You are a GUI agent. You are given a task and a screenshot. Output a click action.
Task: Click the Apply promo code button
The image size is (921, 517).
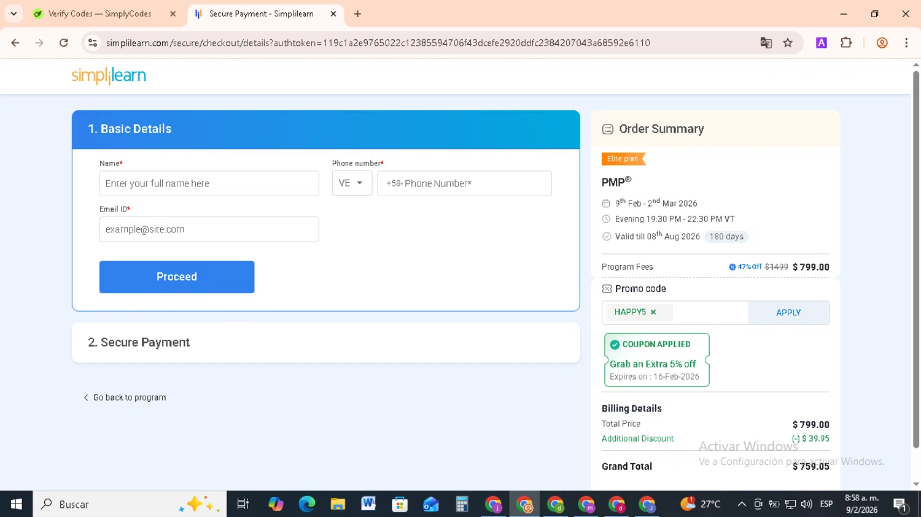tap(788, 313)
